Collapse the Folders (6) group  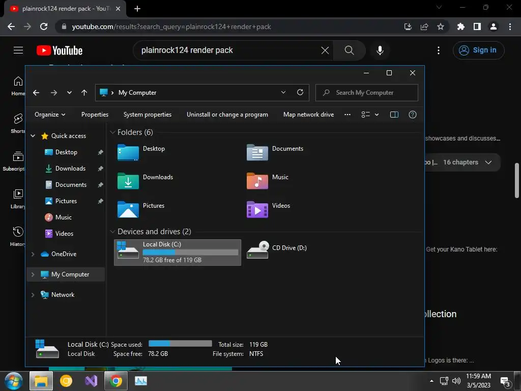point(112,132)
